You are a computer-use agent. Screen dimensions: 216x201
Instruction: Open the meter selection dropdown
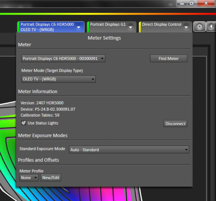tap(63, 58)
